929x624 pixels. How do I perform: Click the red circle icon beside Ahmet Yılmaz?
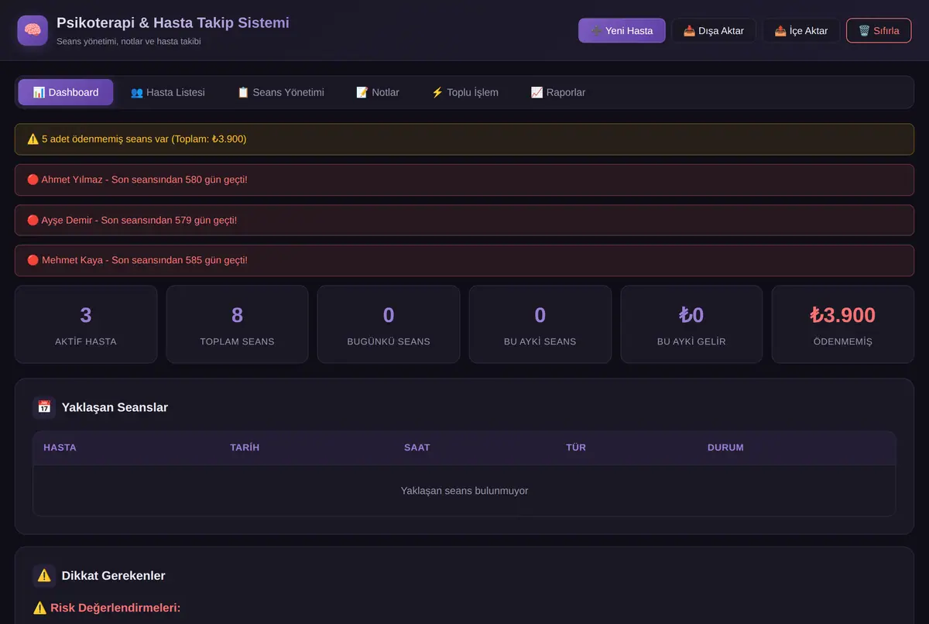[x=33, y=180]
